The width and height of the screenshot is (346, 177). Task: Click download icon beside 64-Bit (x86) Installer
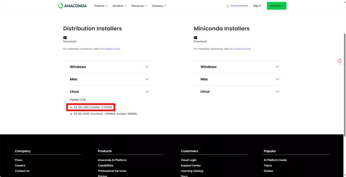coord(71,107)
